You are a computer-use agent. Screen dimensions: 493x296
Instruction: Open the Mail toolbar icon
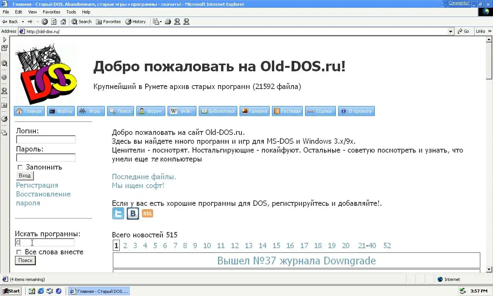coord(156,22)
